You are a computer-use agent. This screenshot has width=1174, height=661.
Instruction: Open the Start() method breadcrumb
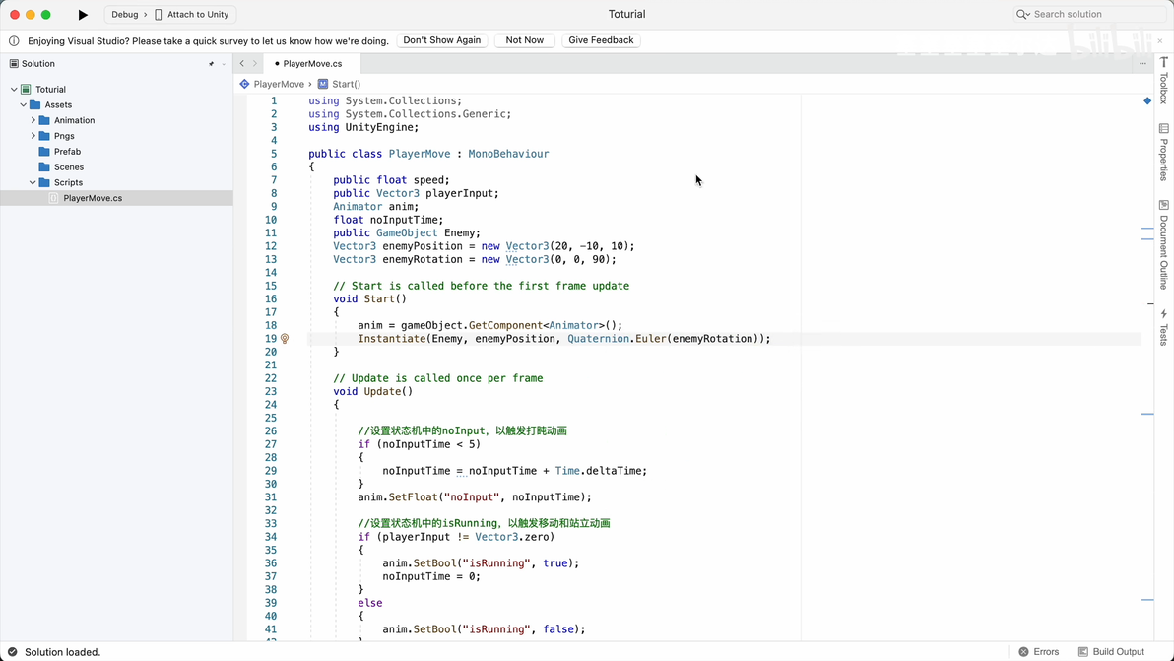346,84
